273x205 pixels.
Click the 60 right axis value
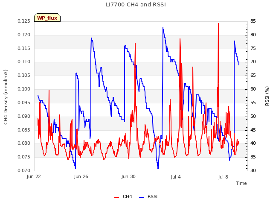[253, 89]
